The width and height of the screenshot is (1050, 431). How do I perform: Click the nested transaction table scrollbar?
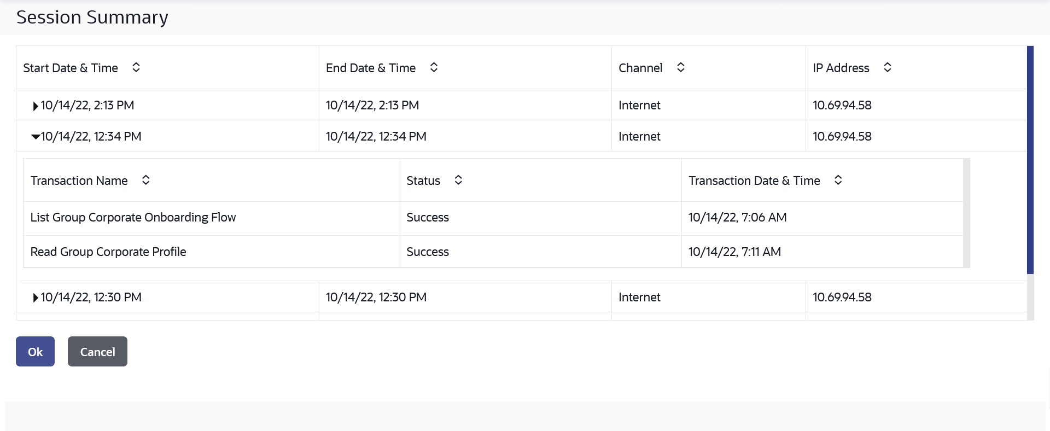(x=966, y=213)
